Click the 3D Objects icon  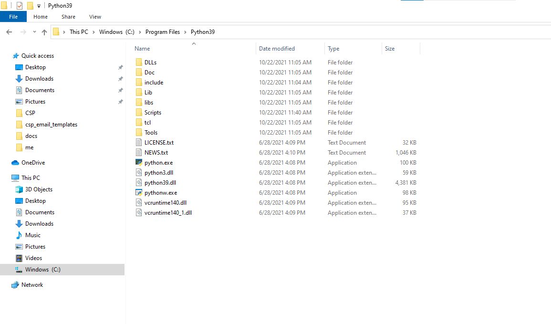(19, 189)
